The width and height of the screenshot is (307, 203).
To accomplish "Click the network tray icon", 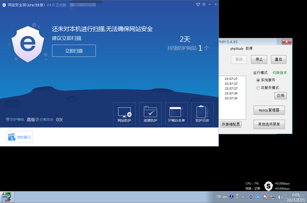I will tap(273, 197).
